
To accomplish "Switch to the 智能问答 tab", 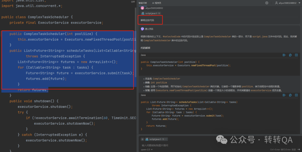I will (143, 3).
